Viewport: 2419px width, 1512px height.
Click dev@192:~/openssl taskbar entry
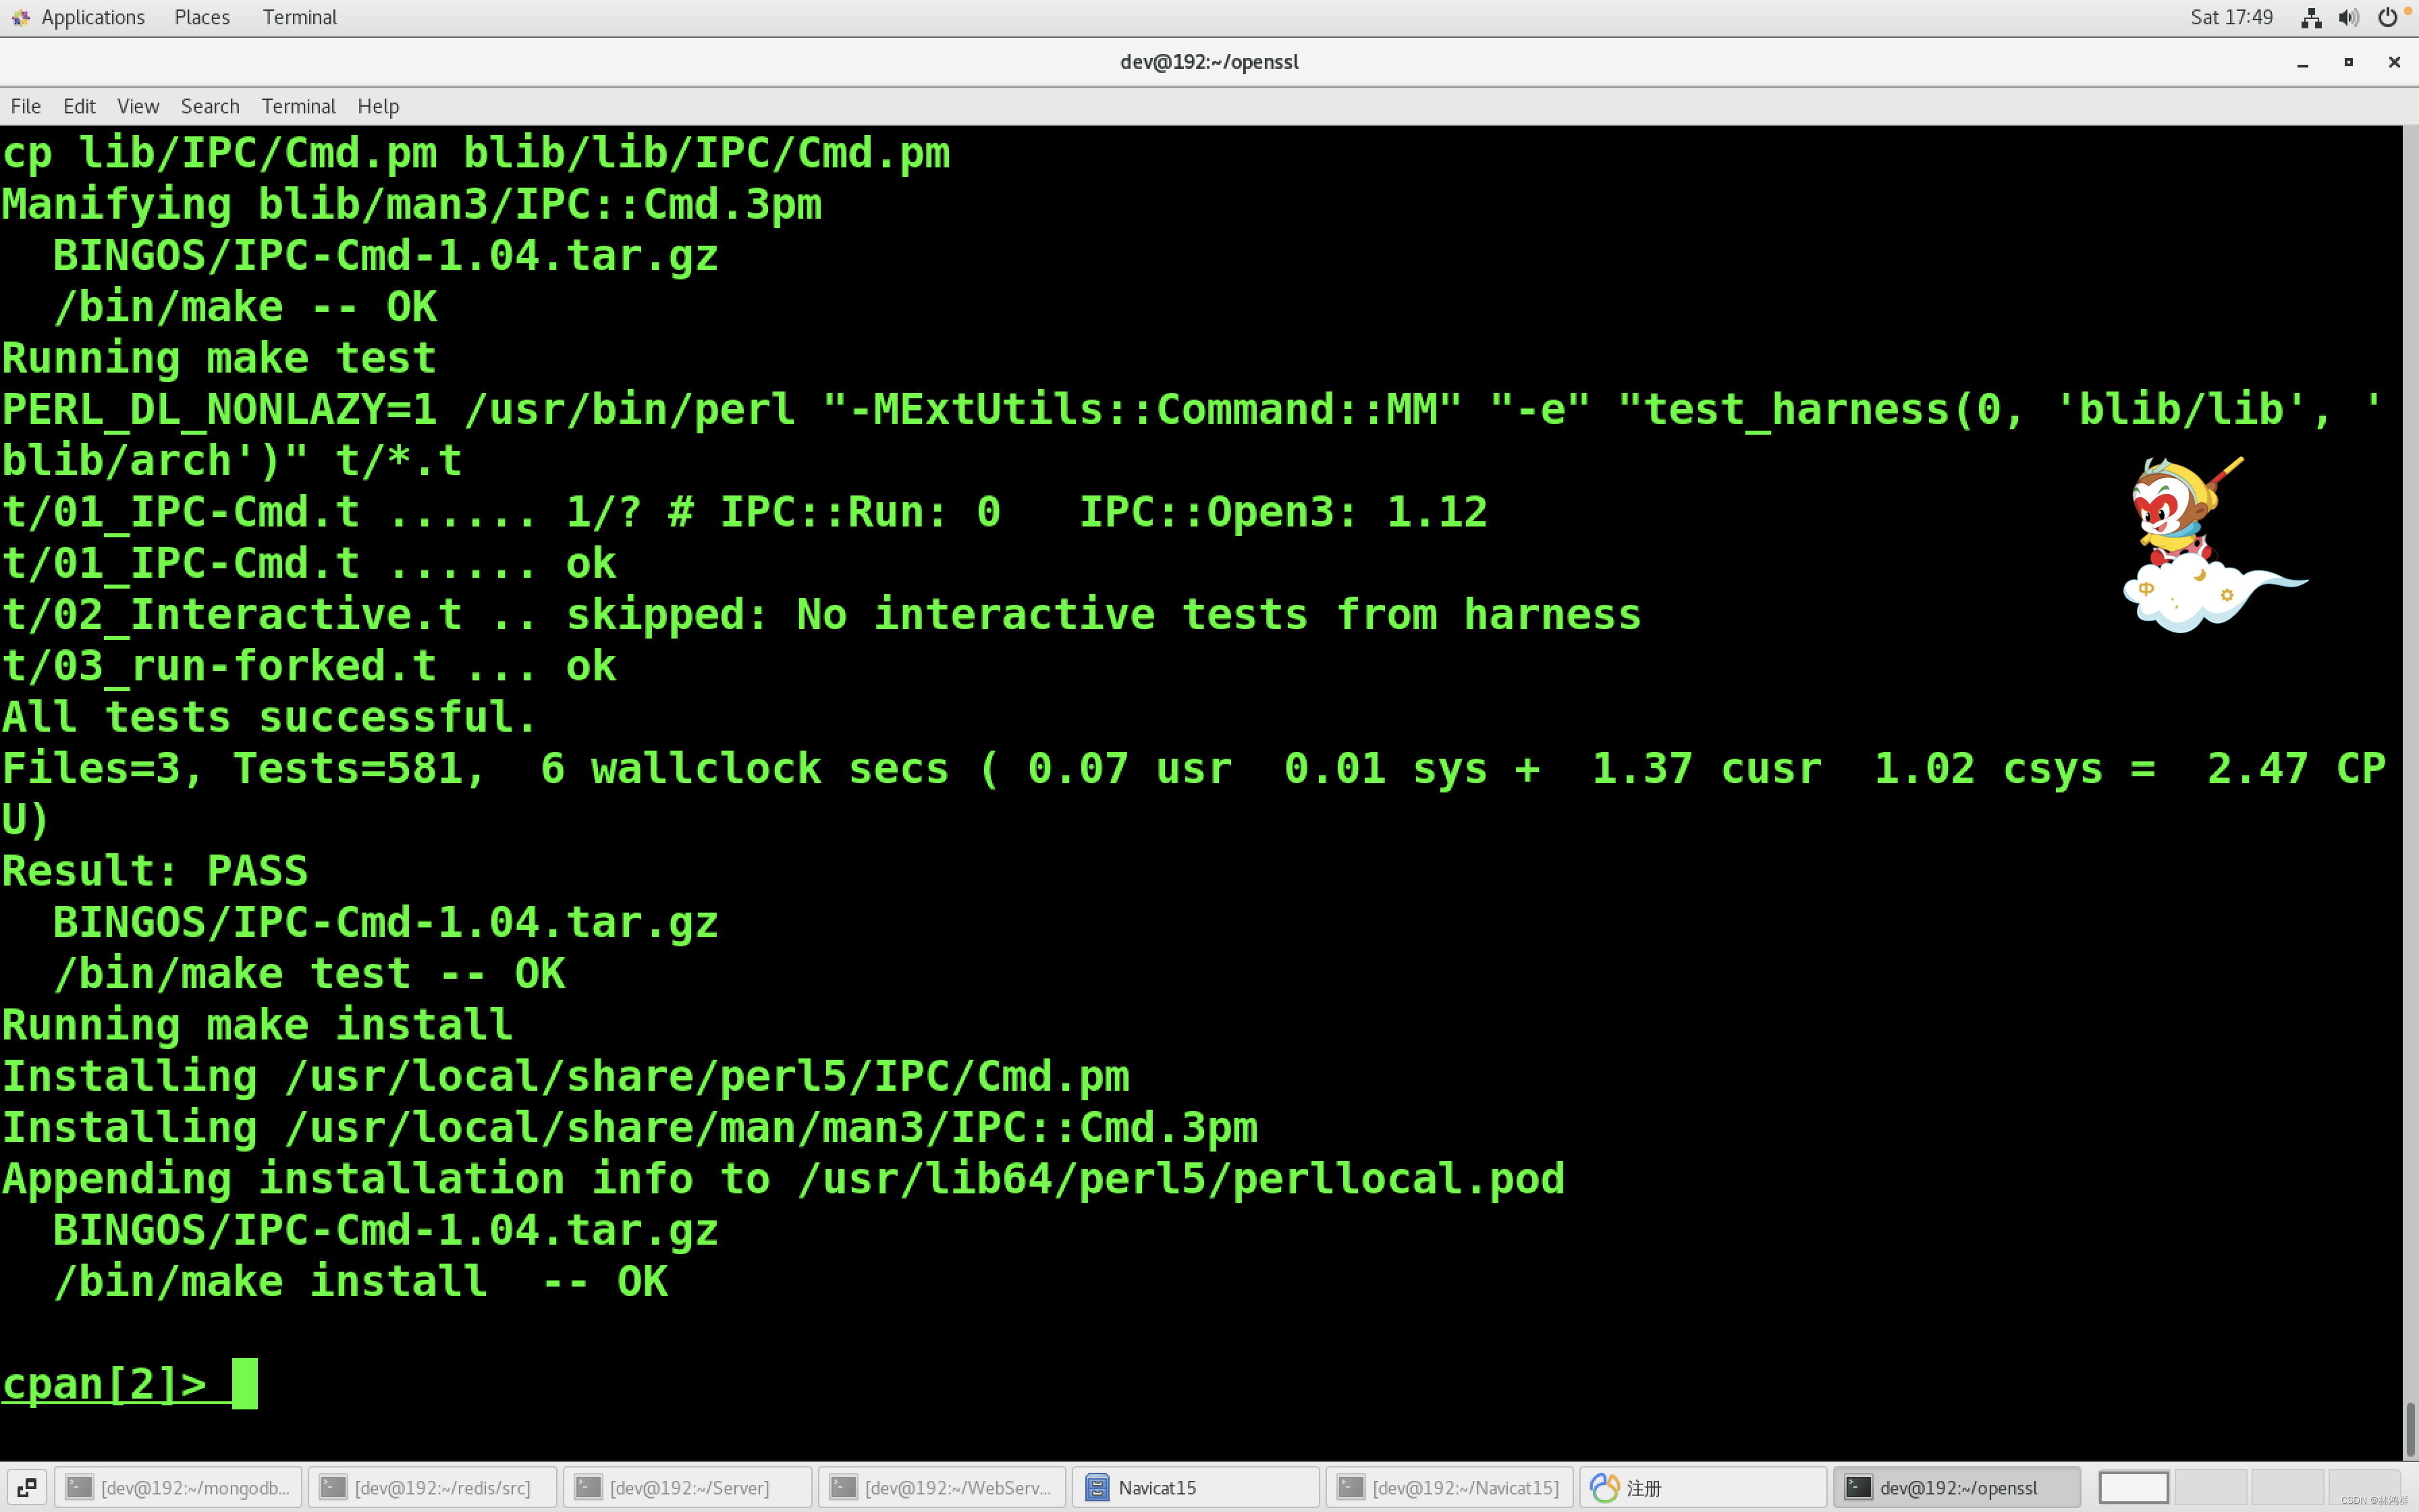[x=1957, y=1487]
